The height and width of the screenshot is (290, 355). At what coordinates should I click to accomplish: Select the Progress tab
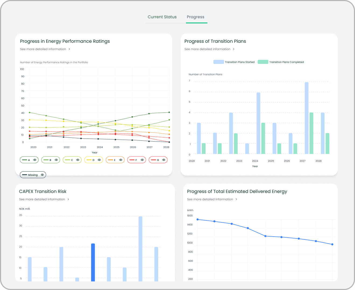pyautogui.click(x=196, y=17)
